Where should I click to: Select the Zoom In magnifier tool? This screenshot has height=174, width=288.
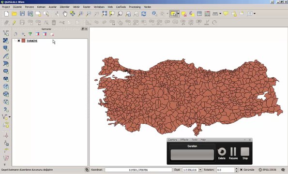click(x=80, y=14)
